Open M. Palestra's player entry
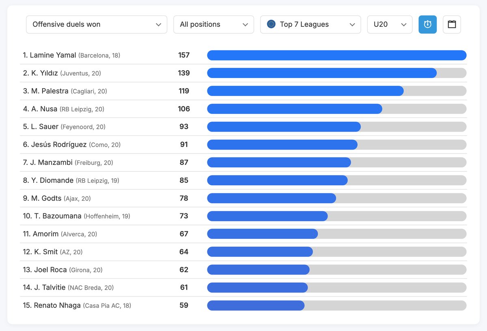This screenshot has height=331, width=487. click(50, 91)
